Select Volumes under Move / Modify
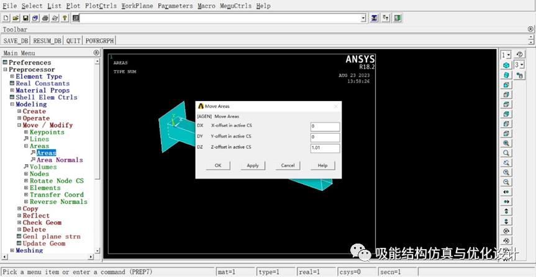 click(x=43, y=167)
